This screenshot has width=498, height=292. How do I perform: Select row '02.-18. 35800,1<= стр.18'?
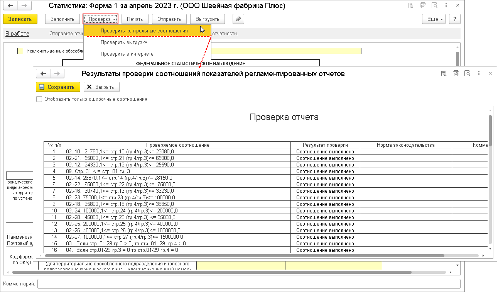click(178, 204)
